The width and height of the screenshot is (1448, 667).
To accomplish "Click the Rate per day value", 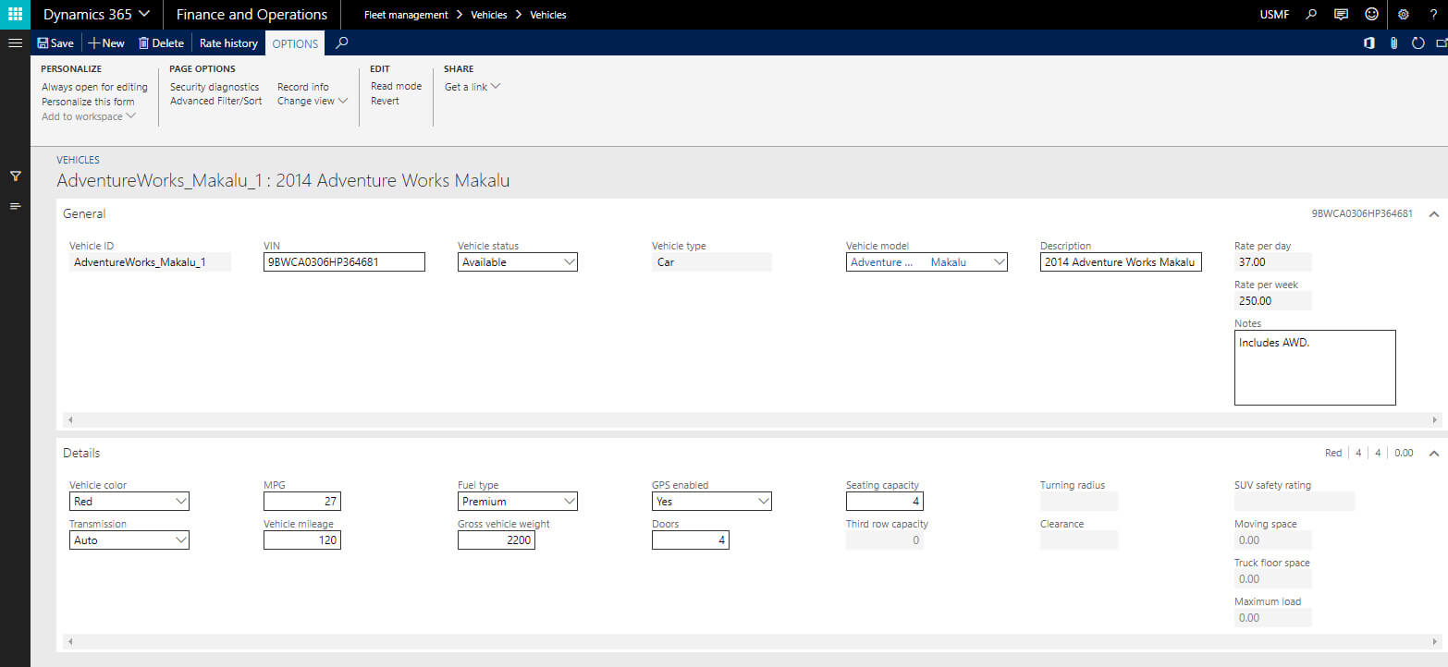I will [x=1273, y=262].
